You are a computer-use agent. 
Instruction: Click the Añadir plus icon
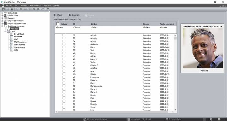55,15
